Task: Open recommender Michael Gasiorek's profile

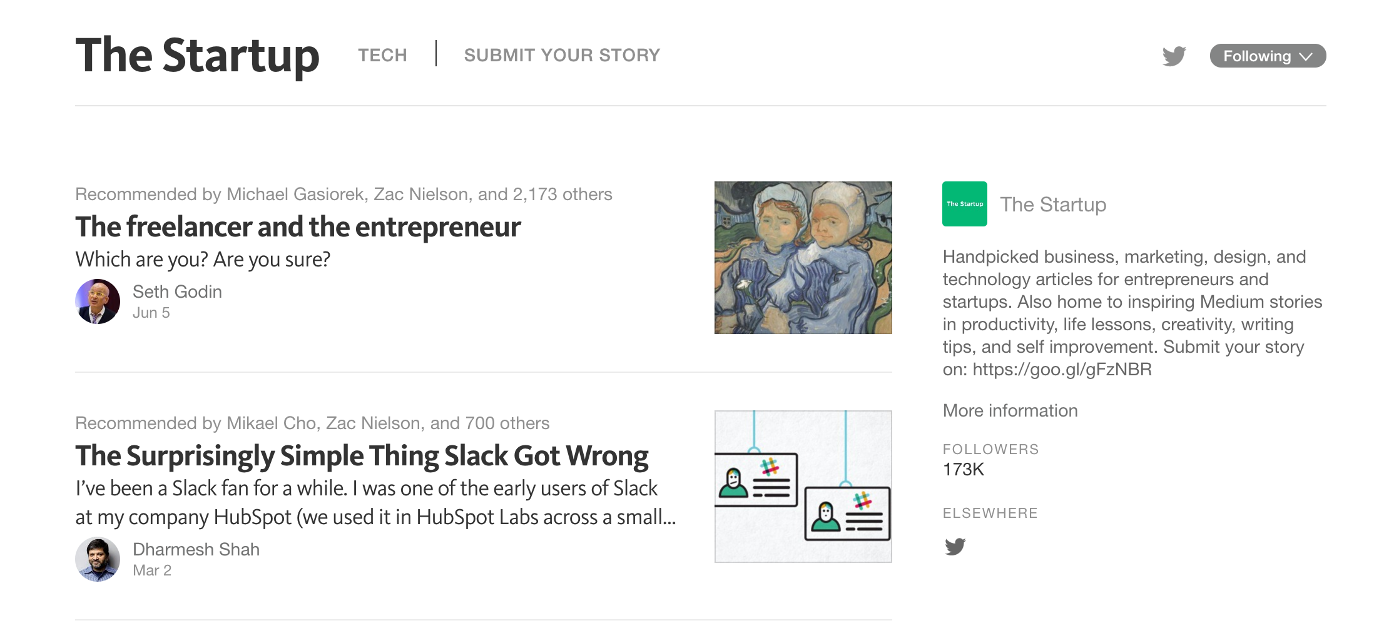Action: click(x=295, y=195)
